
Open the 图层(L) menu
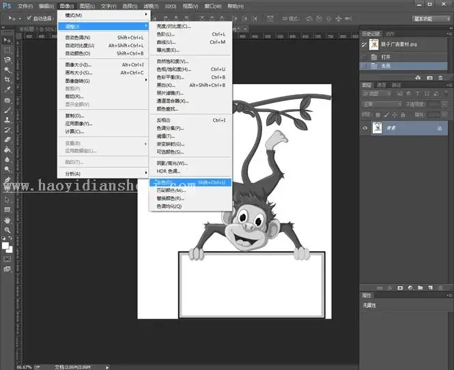point(87,6)
